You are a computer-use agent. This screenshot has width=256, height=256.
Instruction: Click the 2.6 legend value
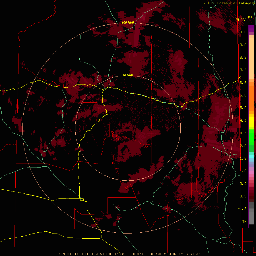(243, 146)
